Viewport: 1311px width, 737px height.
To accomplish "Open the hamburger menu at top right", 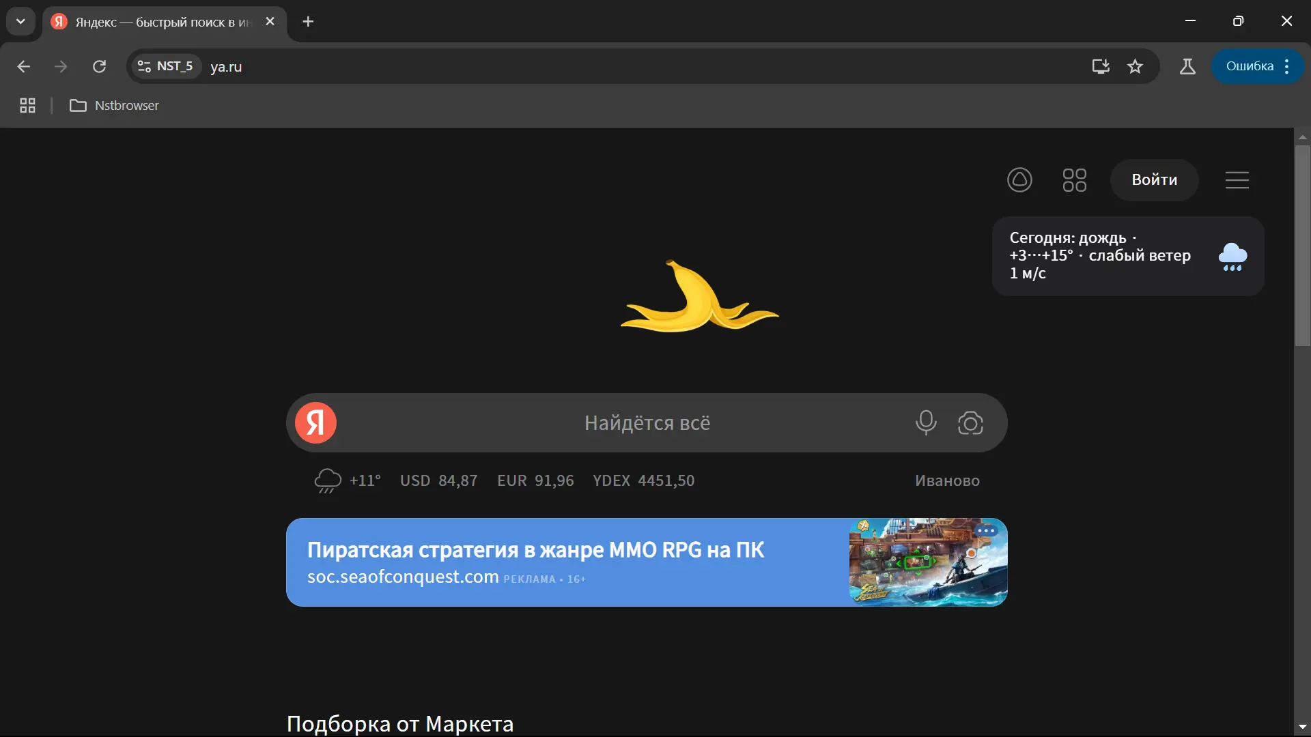I will coord(1237,180).
